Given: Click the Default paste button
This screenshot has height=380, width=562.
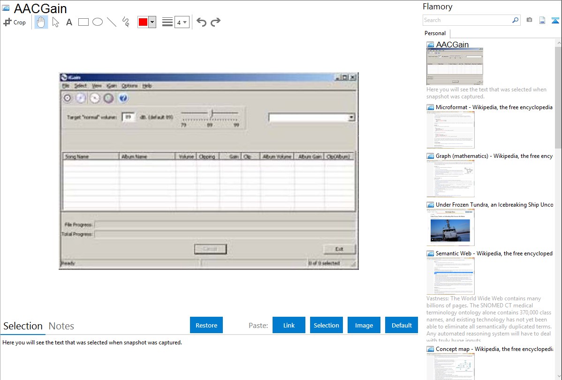Looking at the screenshot, I should click(x=402, y=325).
